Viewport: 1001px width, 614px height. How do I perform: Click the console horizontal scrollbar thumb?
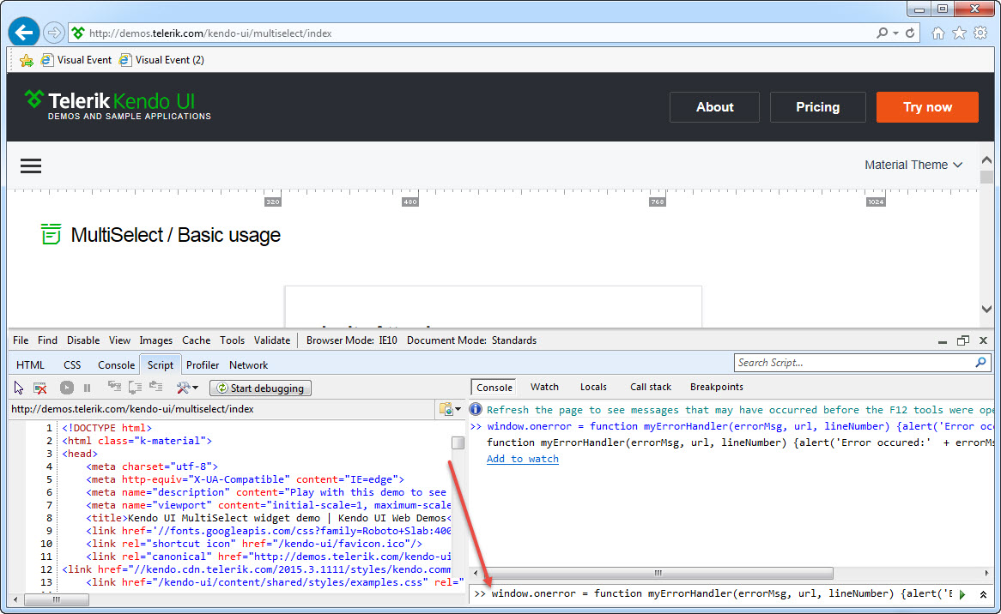click(657, 574)
